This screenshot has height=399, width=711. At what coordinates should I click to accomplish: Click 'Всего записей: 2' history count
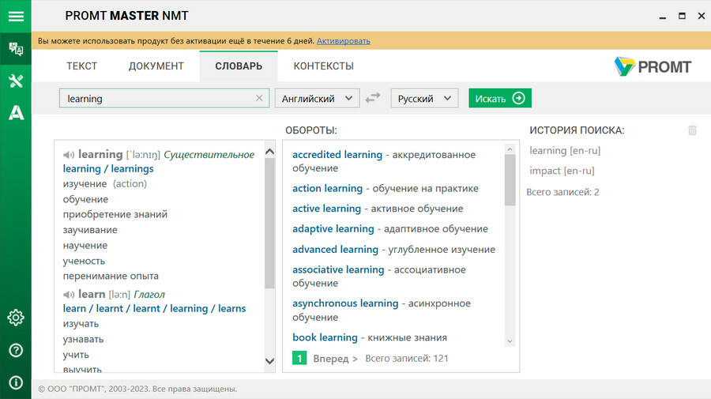pyautogui.click(x=562, y=192)
